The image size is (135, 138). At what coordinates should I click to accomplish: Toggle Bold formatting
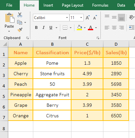pos(36,28)
